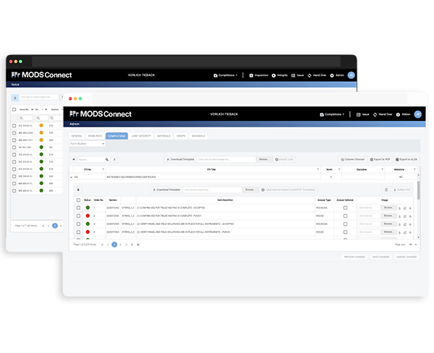
Task: Go to the next page of the item grid
Action: click(x=132, y=244)
